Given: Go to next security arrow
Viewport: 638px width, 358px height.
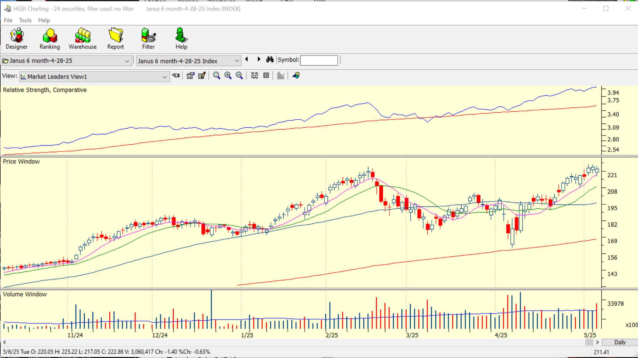Looking at the screenshot, I should [259, 59].
